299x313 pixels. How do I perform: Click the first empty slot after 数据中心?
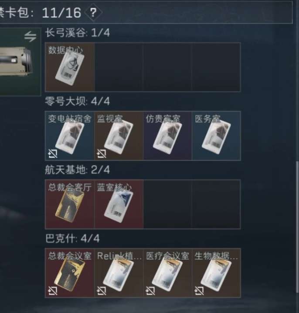pos(119,67)
